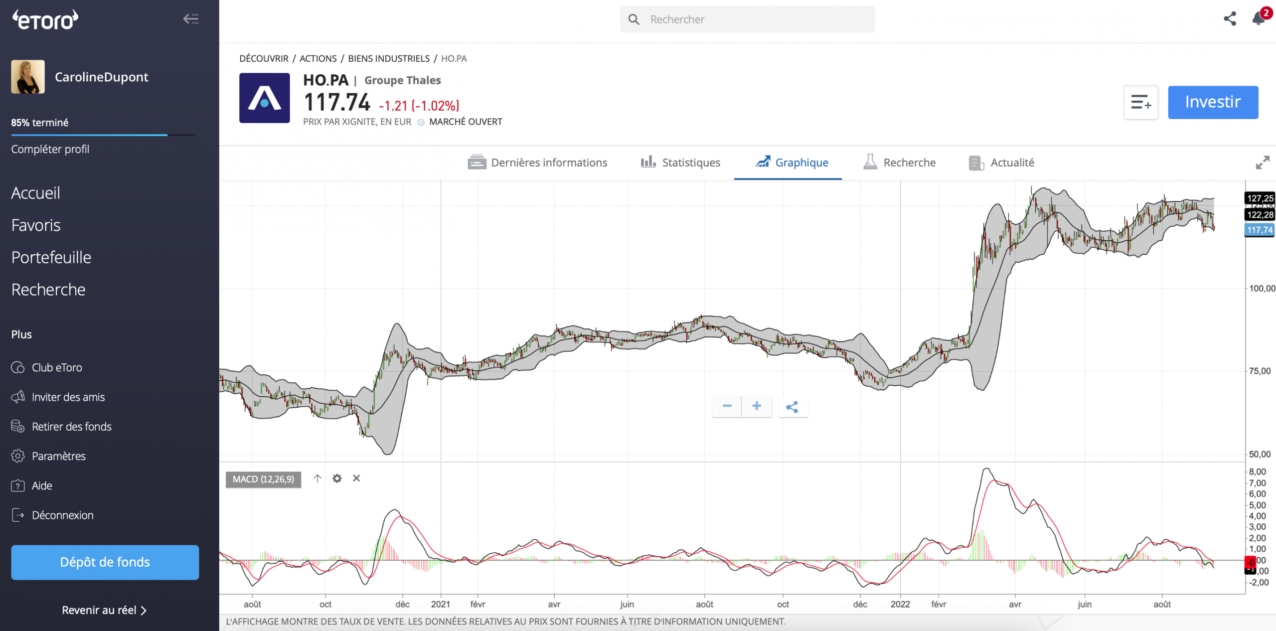Zoom in chart with plus button
This screenshot has width=1276, height=631.
pyautogui.click(x=757, y=406)
